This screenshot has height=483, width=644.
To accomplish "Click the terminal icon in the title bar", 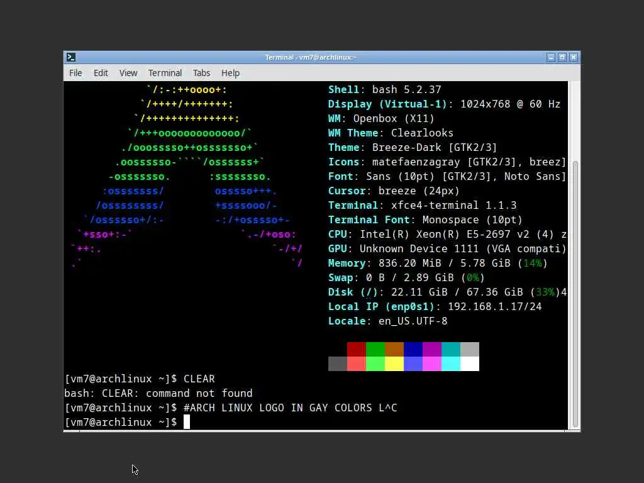I will tap(71, 57).
